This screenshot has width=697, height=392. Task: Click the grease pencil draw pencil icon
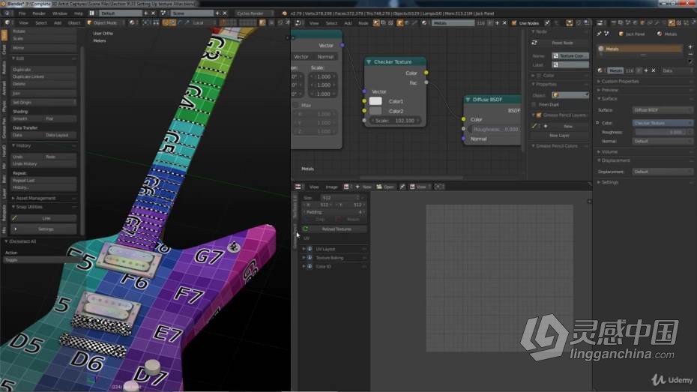pos(534,126)
